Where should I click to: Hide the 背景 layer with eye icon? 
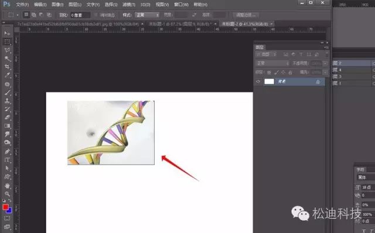tap(258, 82)
